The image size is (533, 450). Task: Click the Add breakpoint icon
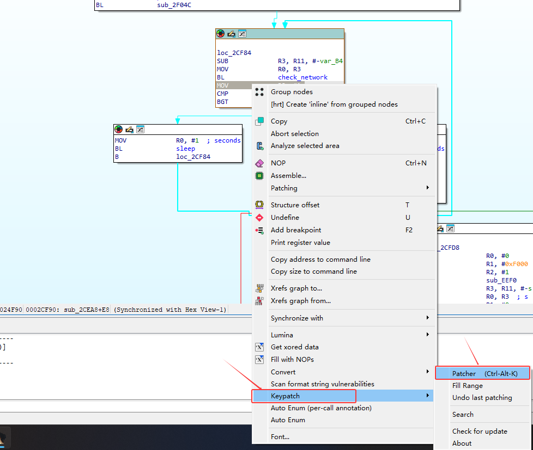[260, 230]
